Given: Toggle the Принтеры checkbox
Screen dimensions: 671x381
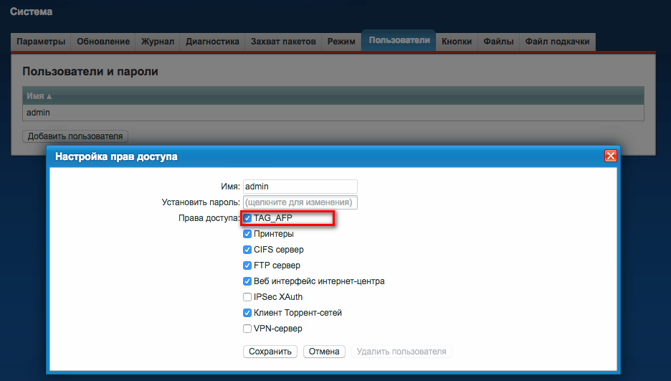Looking at the screenshot, I should (247, 234).
